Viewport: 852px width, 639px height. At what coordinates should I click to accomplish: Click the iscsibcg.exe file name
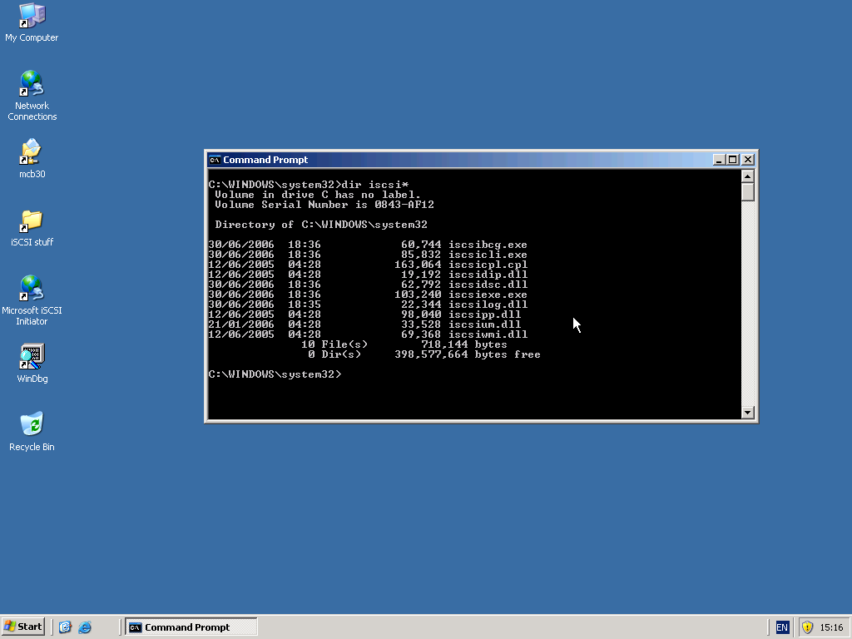point(488,245)
